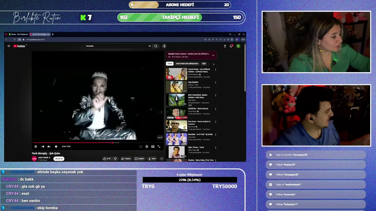The width and height of the screenshot is (376, 211).
Task: Expand the 'Sonraki' mix playlist panel
Action: 213,55
